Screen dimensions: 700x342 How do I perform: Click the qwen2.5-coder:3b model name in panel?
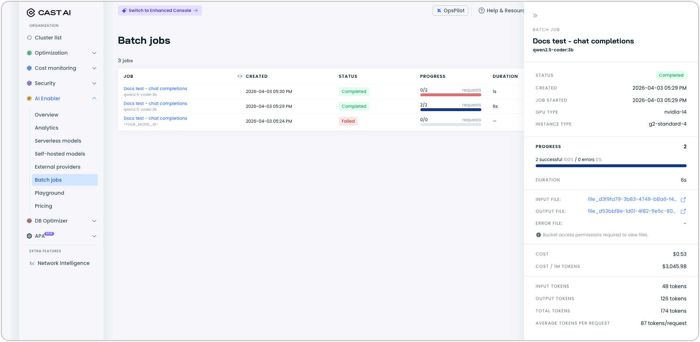click(553, 50)
